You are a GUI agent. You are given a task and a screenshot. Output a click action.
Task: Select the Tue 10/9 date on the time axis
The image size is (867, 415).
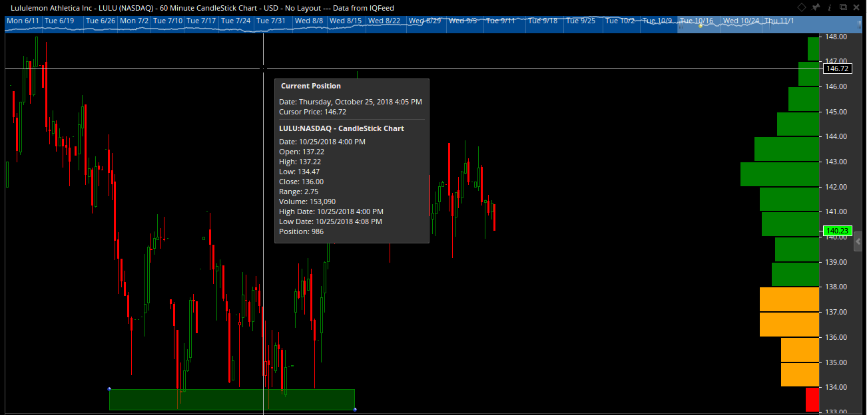click(x=658, y=21)
